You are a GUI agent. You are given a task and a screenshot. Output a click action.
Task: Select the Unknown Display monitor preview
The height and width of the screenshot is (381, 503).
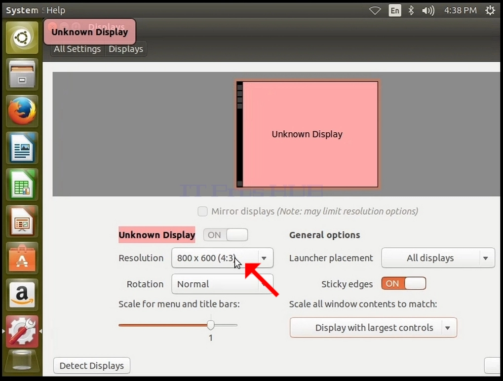point(307,134)
